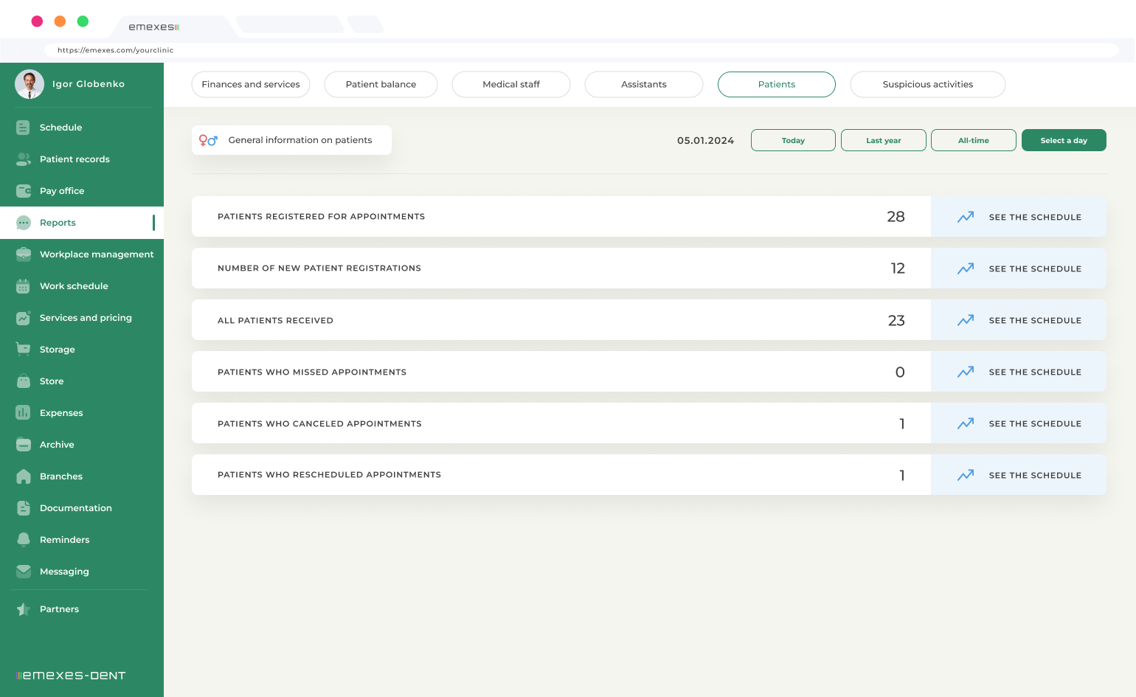Click the General information on patients label

pos(300,140)
